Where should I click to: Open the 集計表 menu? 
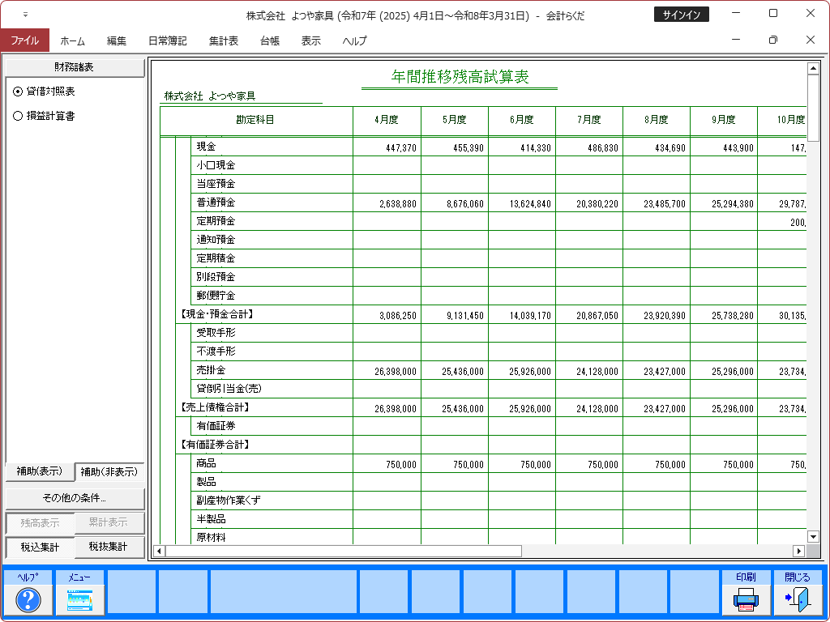pos(224,40)
